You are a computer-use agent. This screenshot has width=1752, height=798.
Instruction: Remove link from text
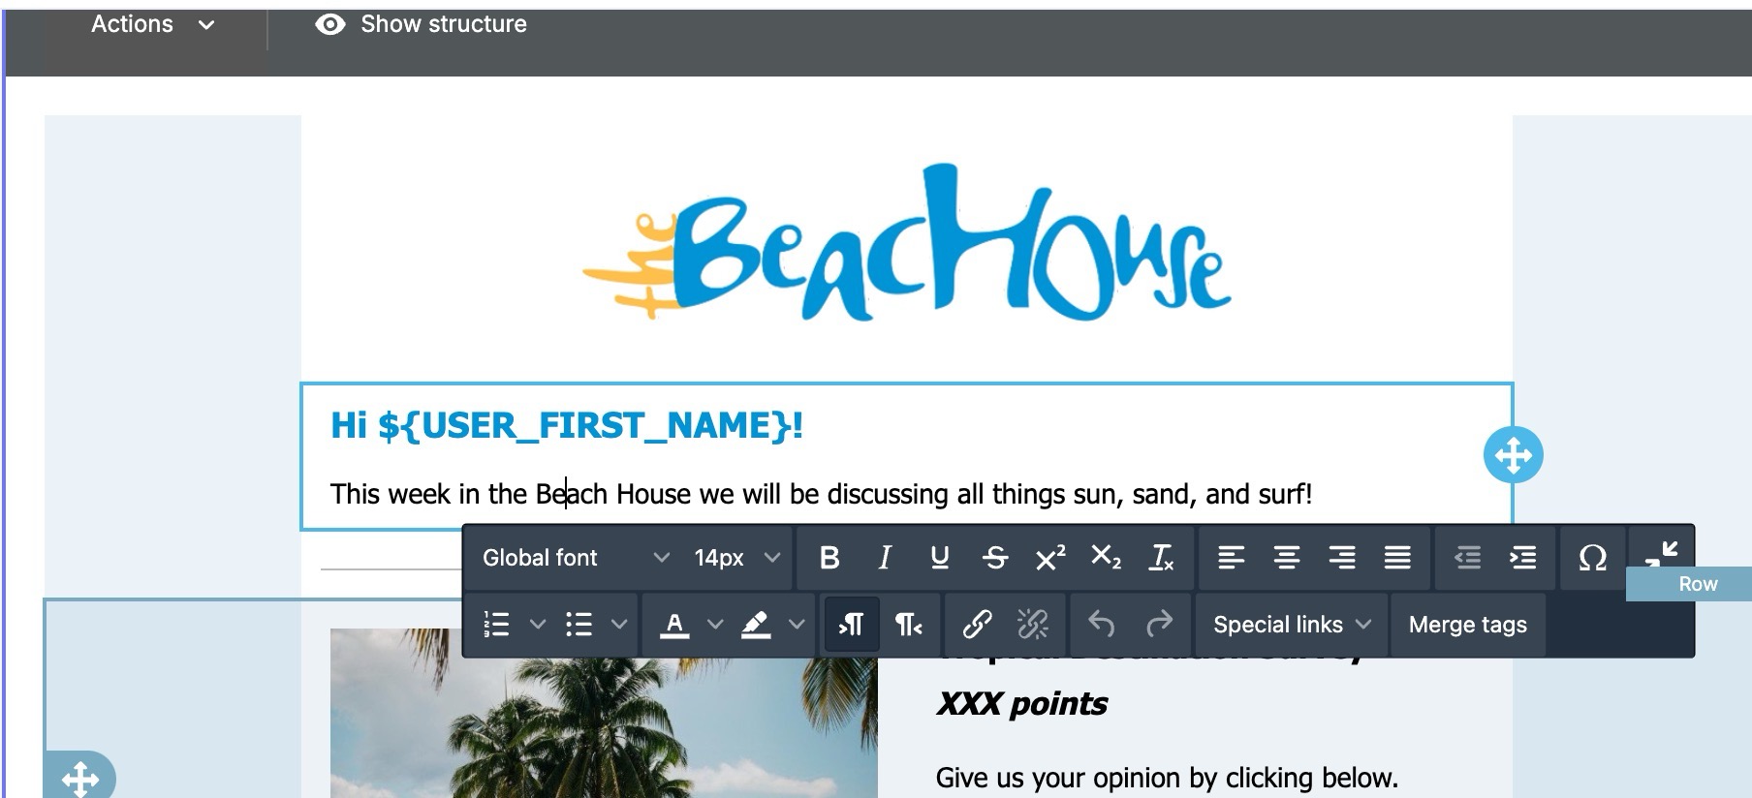click(1033, 625)
